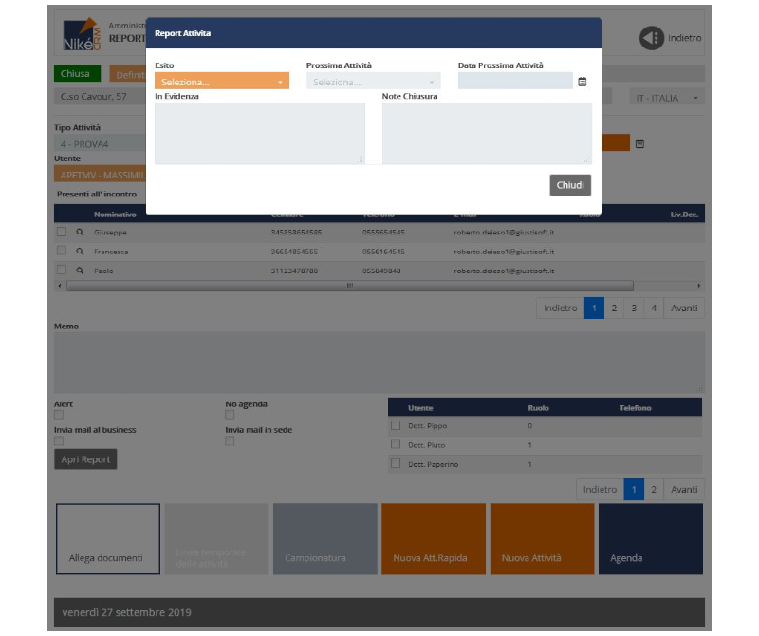Click the scrollbar left arrow of attendees table
Screen dimensions: 759x636
tap(60, 286)
